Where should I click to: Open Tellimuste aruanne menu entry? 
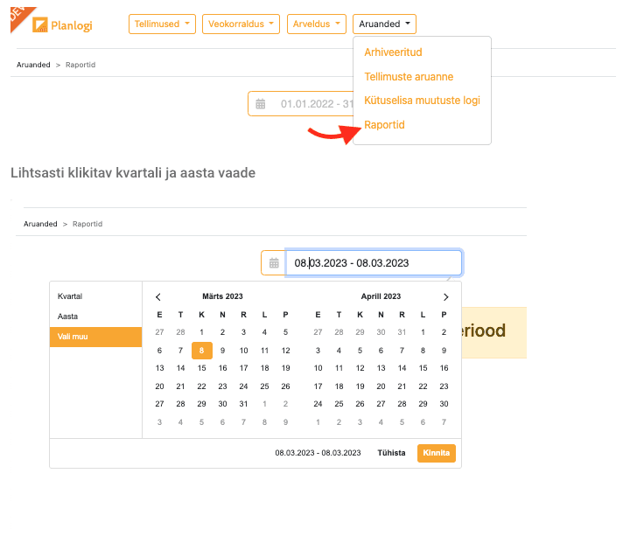[409, 77]
